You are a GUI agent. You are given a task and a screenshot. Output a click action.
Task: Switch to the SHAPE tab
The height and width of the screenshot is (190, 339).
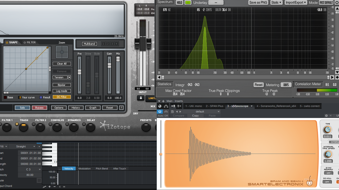pos(12,42)
